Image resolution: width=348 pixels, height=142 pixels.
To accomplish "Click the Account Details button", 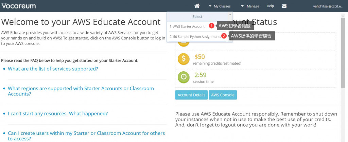I will 191,95.
